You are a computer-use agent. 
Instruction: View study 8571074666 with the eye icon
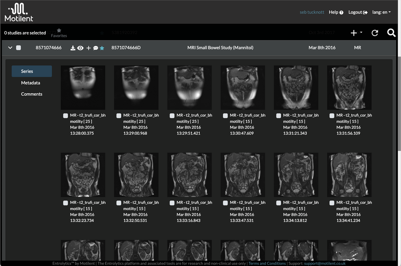click(x=80, y=48)
